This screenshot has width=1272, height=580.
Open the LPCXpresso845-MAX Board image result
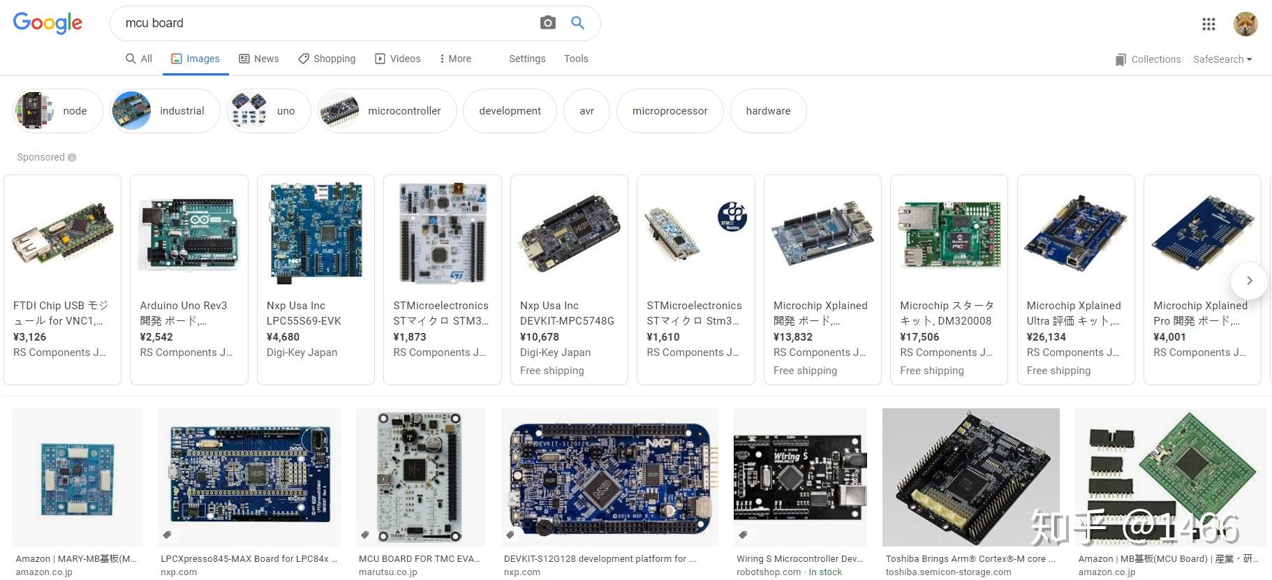(x=249, y=477)
